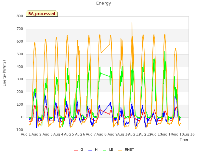Select the LE legend label
The height and width of the screenshot is (156, 208).
111,149
